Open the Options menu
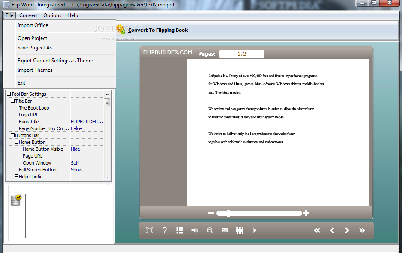The width and height of the screenshot is (402, 253). tap(52, 15)
